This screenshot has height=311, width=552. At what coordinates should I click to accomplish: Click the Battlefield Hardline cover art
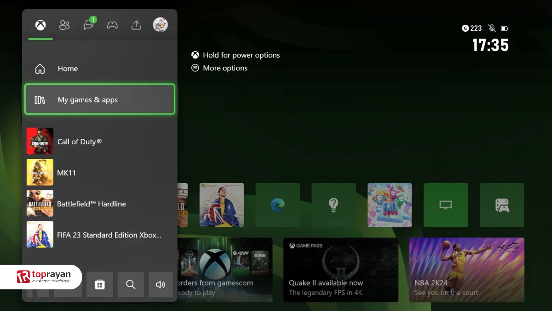40,203
